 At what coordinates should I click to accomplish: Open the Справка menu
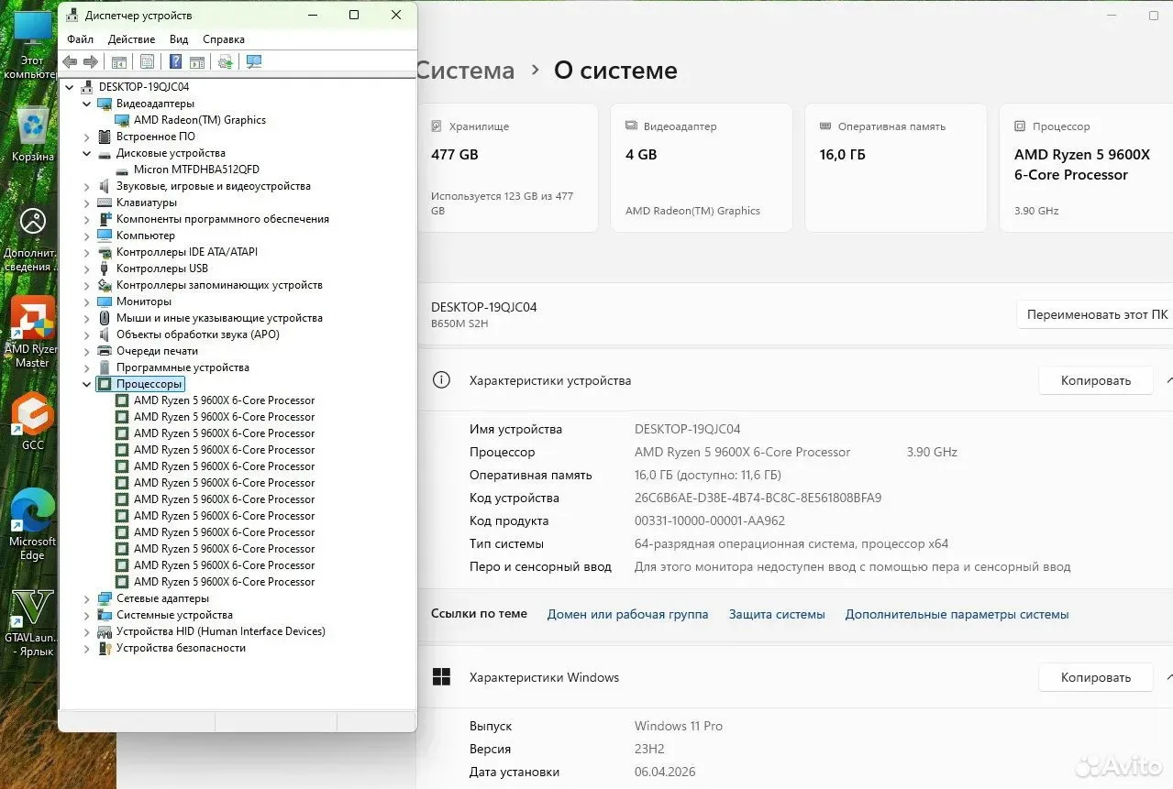point(224,39)
